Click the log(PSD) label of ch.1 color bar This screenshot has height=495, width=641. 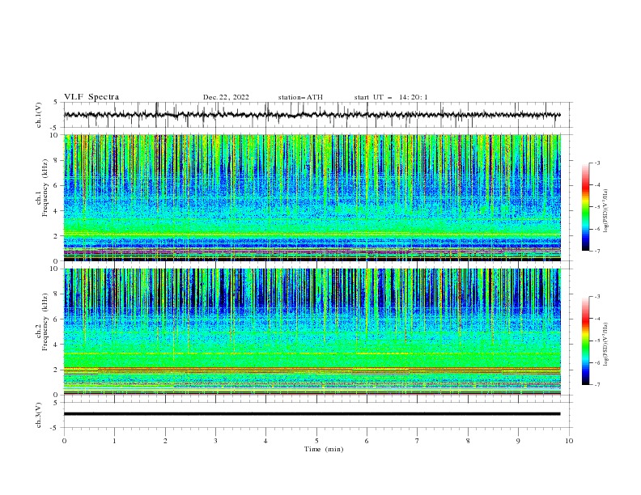tap(605, 211)
